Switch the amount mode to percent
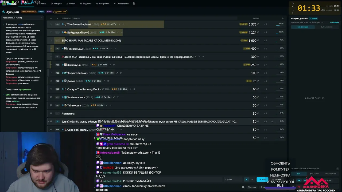Screen dimensions: 342x192 click(x=252, y=179)
